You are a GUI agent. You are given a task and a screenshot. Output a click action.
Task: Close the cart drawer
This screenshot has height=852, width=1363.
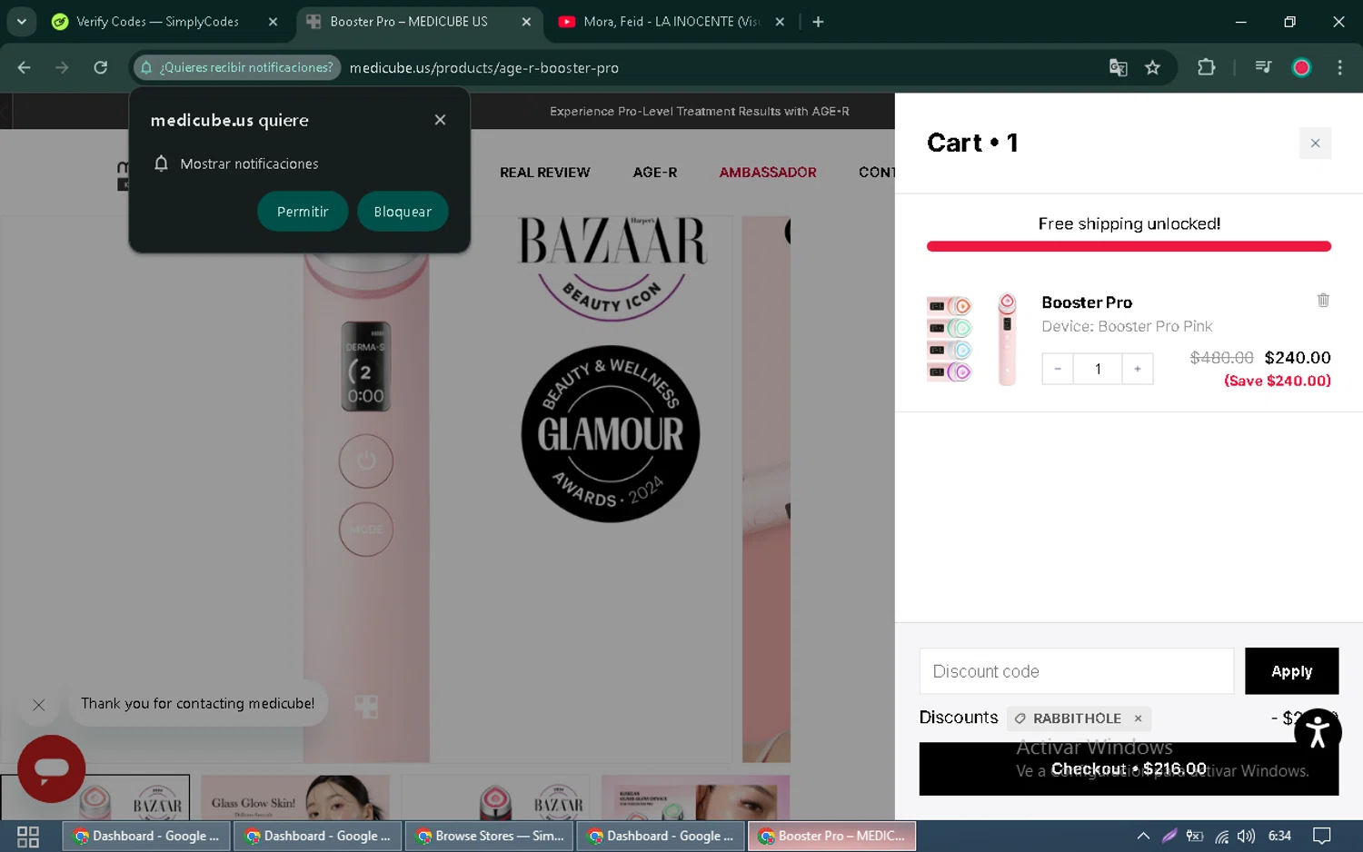coord(1315,144)
